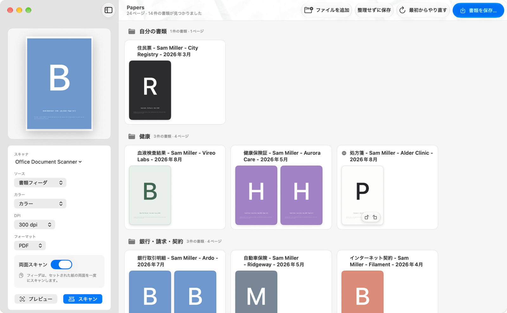
Task: Click the 銀行・請求・契約 folder icon
Action: point(132,241)
